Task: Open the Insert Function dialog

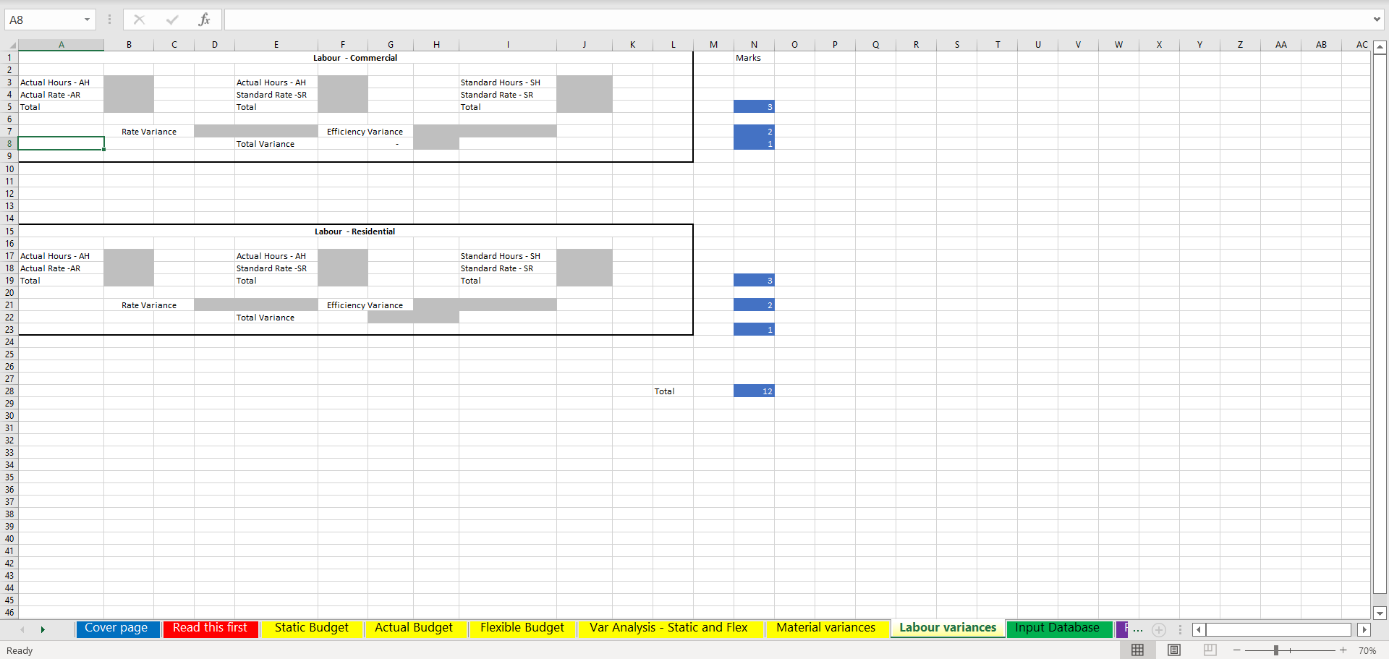Action: [x=205, y=20]
